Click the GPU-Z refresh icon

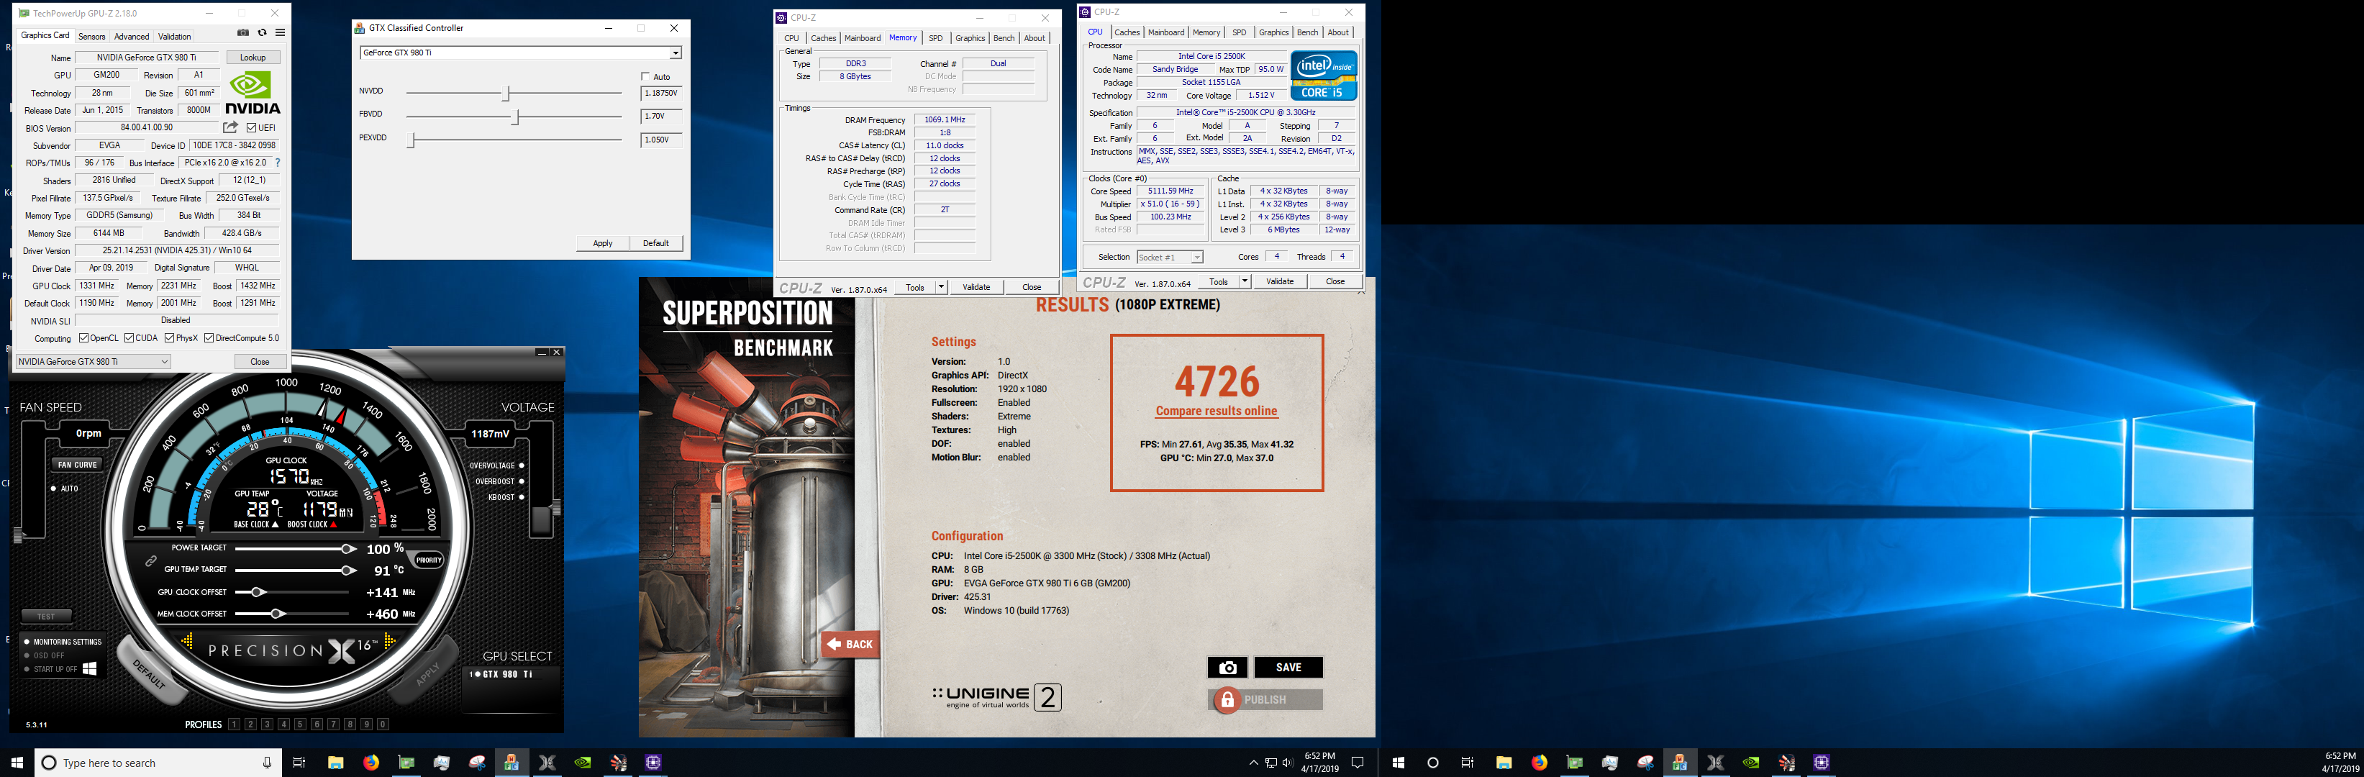coord(263,33)
